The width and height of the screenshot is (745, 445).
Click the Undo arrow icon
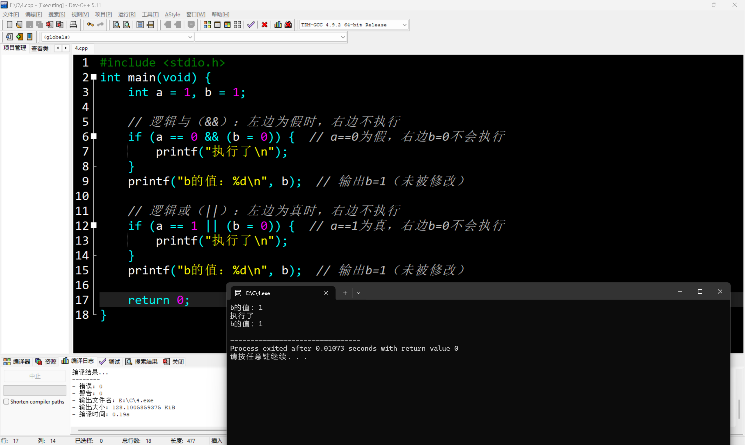coord(90,25)
